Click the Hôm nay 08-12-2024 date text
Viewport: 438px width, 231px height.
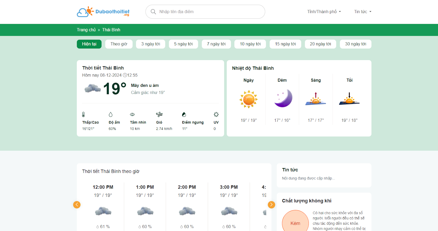102,75
